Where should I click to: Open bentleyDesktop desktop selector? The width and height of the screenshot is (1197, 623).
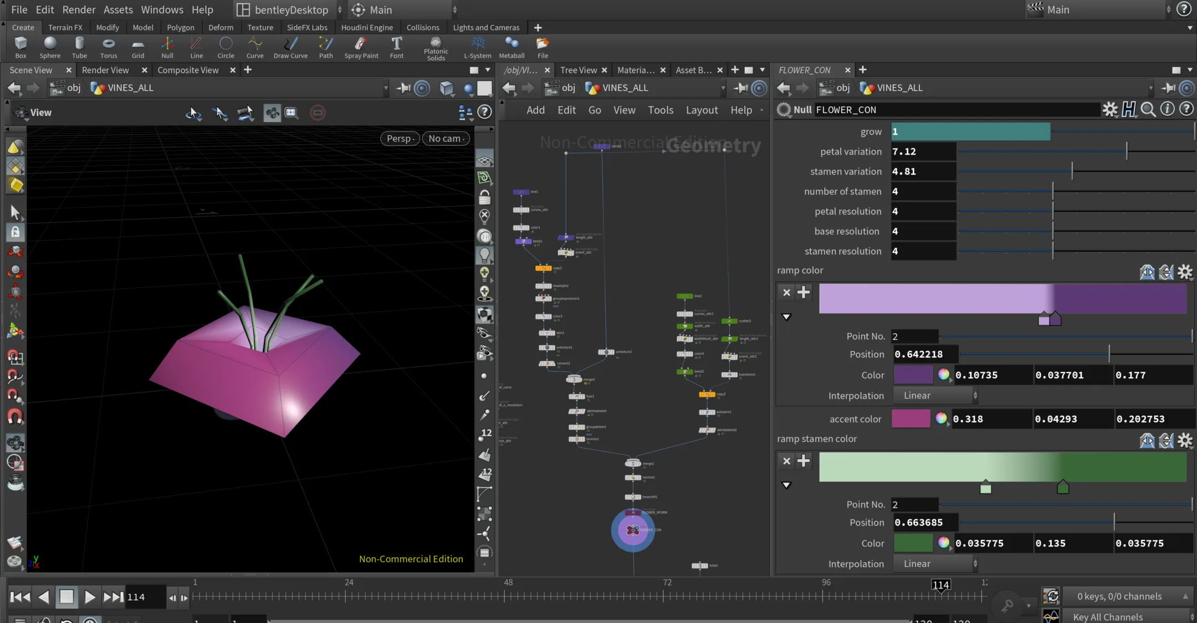coord(289,9)
